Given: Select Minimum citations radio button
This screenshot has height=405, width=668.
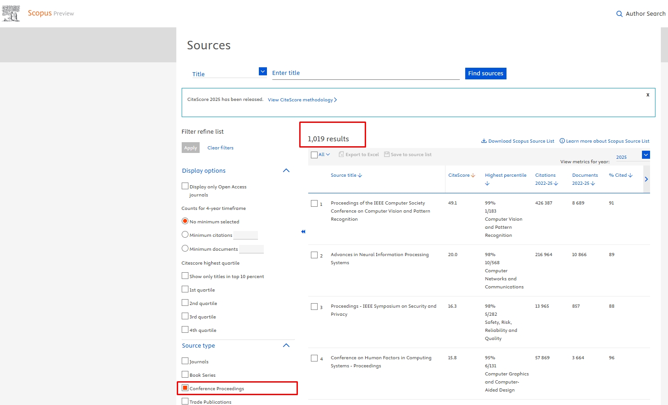Looking at the screenshot, I should [185, 235].
